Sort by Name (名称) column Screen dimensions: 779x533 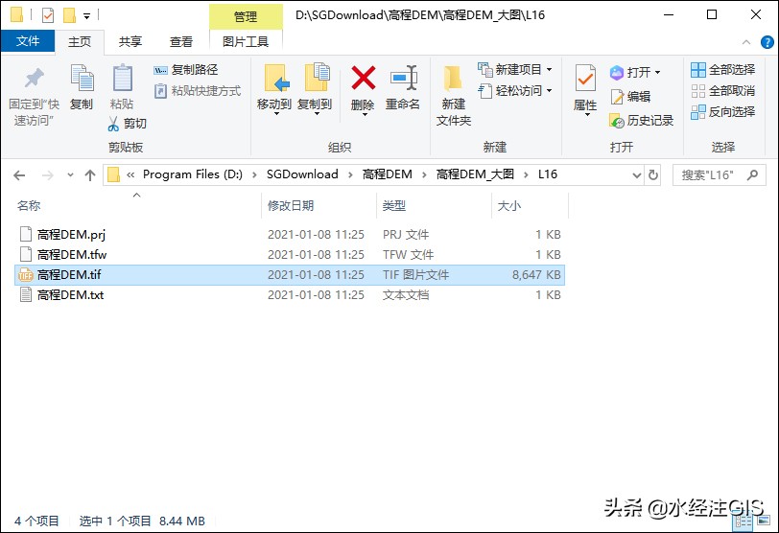29,205
